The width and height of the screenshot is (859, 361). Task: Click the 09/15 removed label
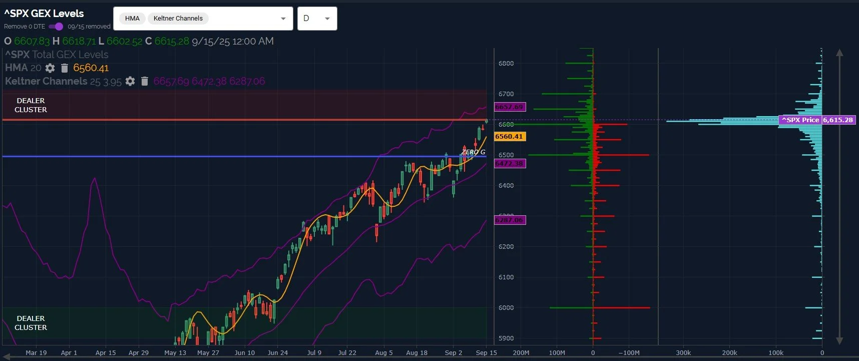pos(89,27)
